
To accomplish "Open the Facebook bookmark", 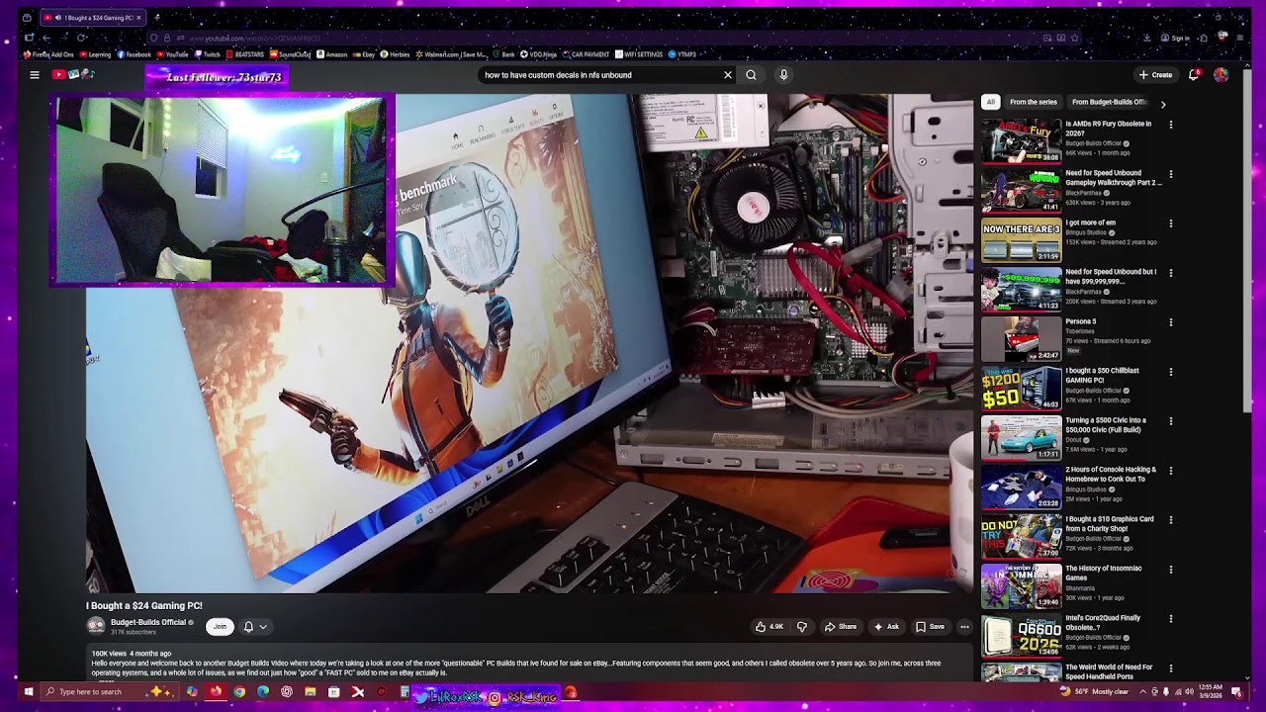I will [x=135, y=54].
